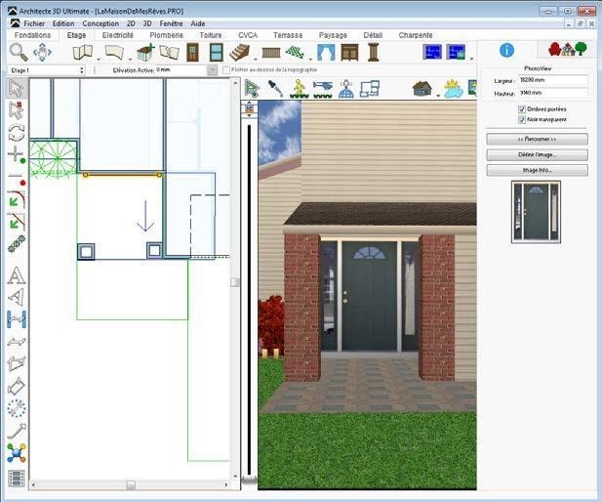Click the first 2D/3D blueprint view icon
Screen dimensions: 602x502
point(432,52)
